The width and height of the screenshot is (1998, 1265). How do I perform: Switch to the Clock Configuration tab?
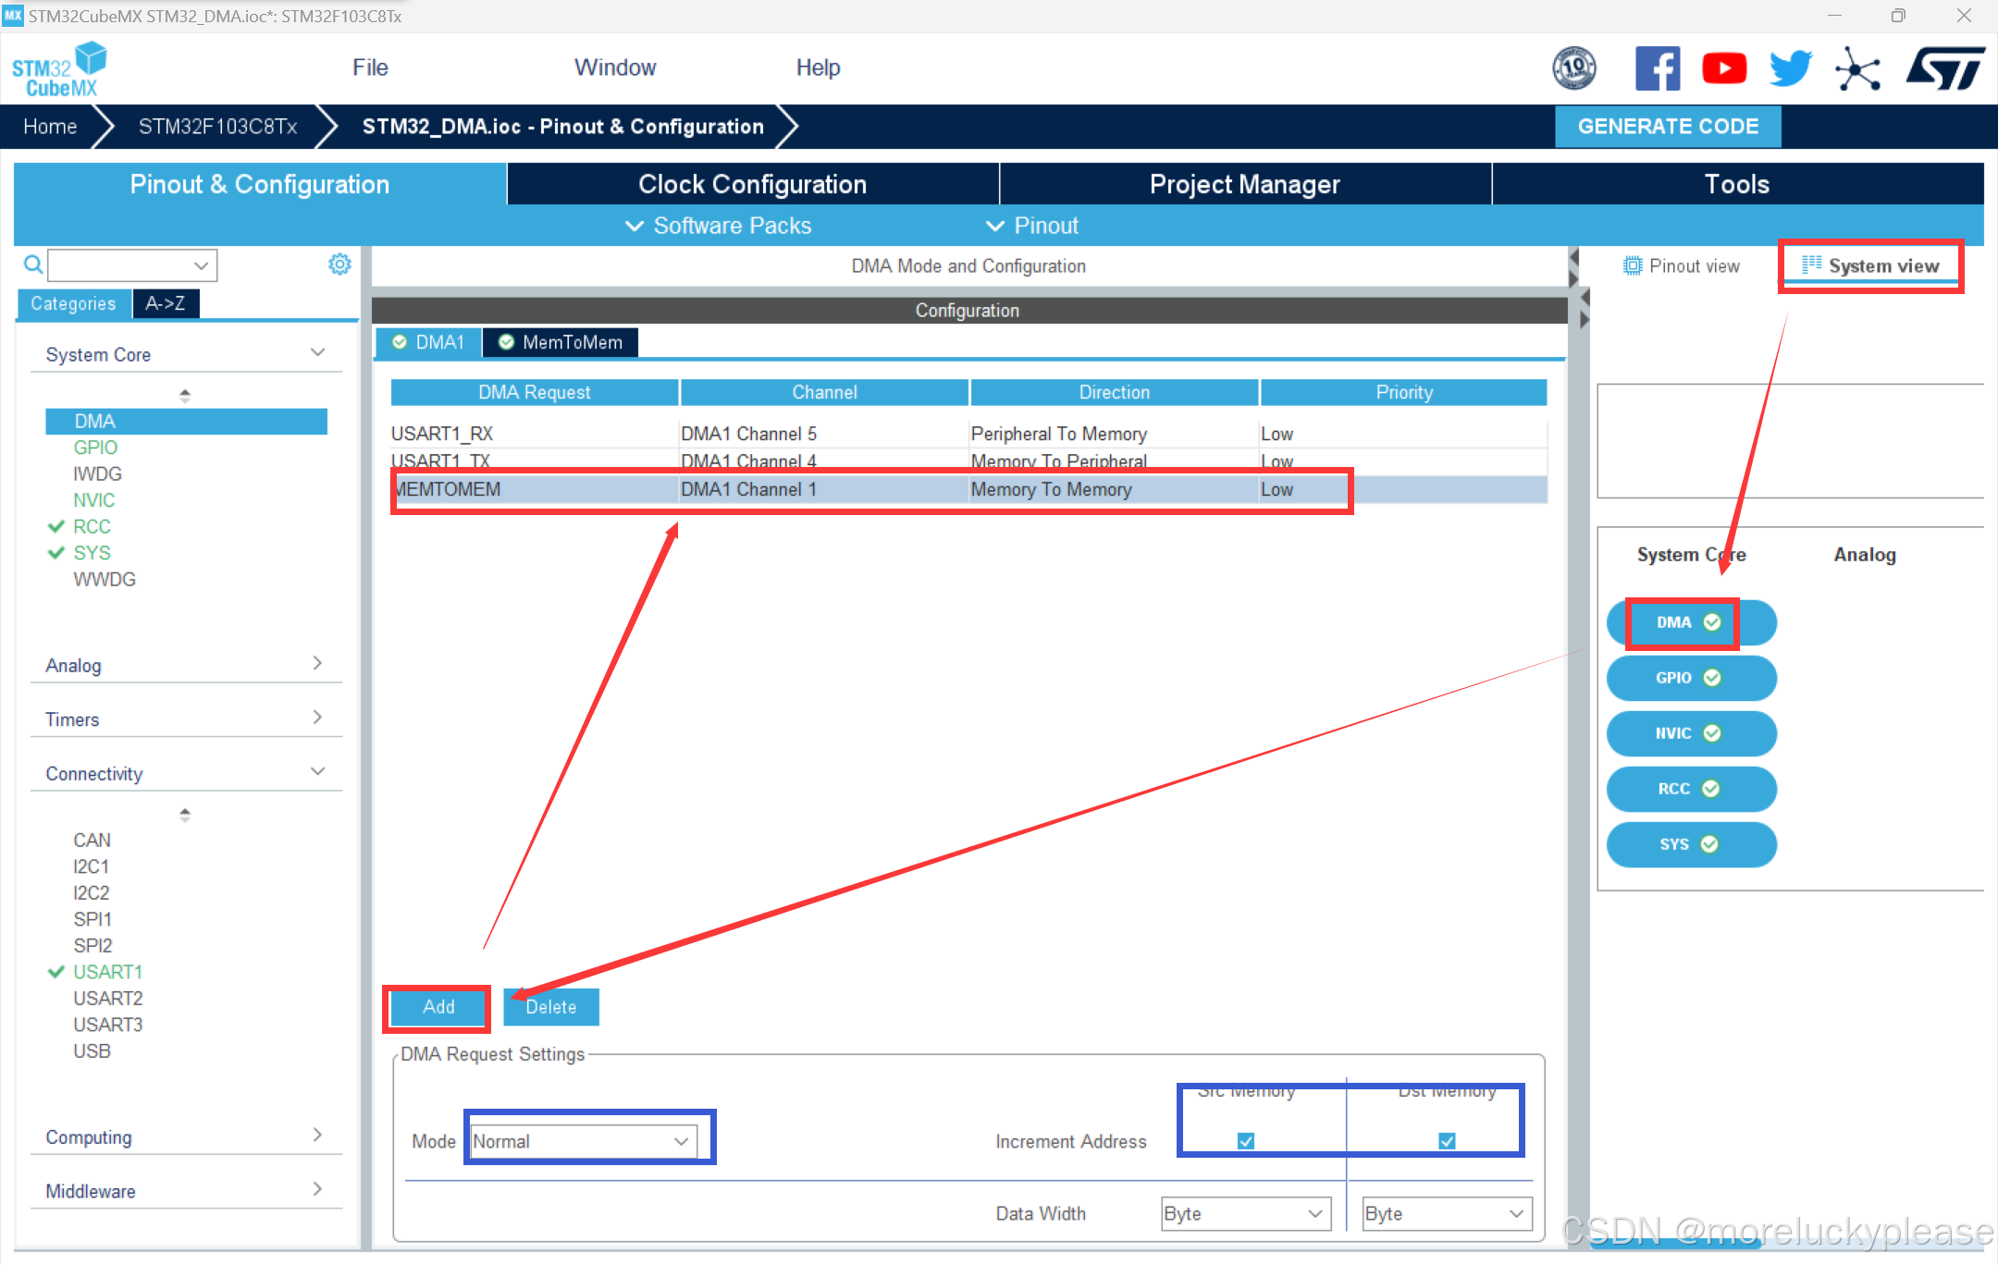pyautogui.click(x=752, y=184)
